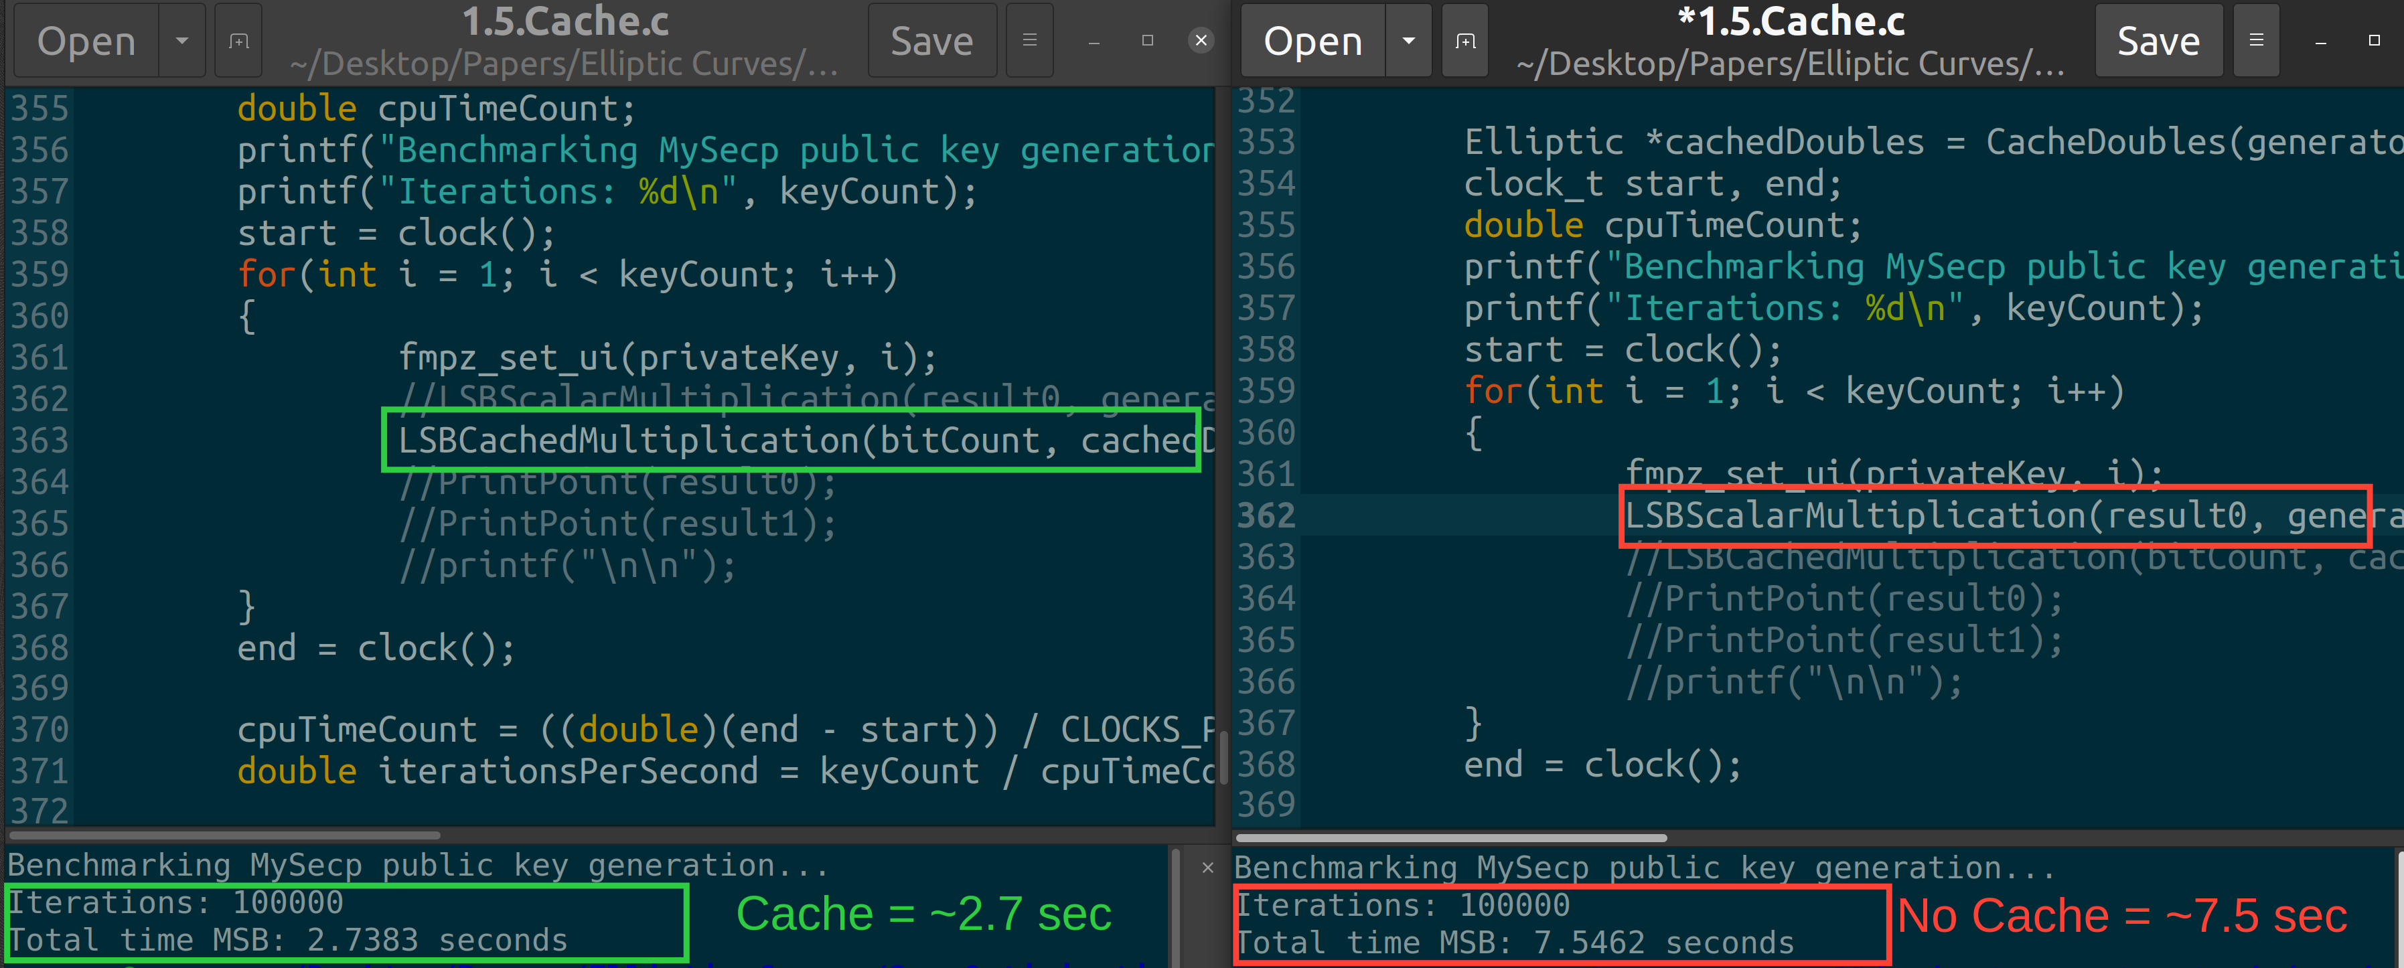Image resolution: width=2404 pixels, height=968 pixels.
Task: Minimize the right *1.5.Cache.c window
Action: (x=2320, y=41)
